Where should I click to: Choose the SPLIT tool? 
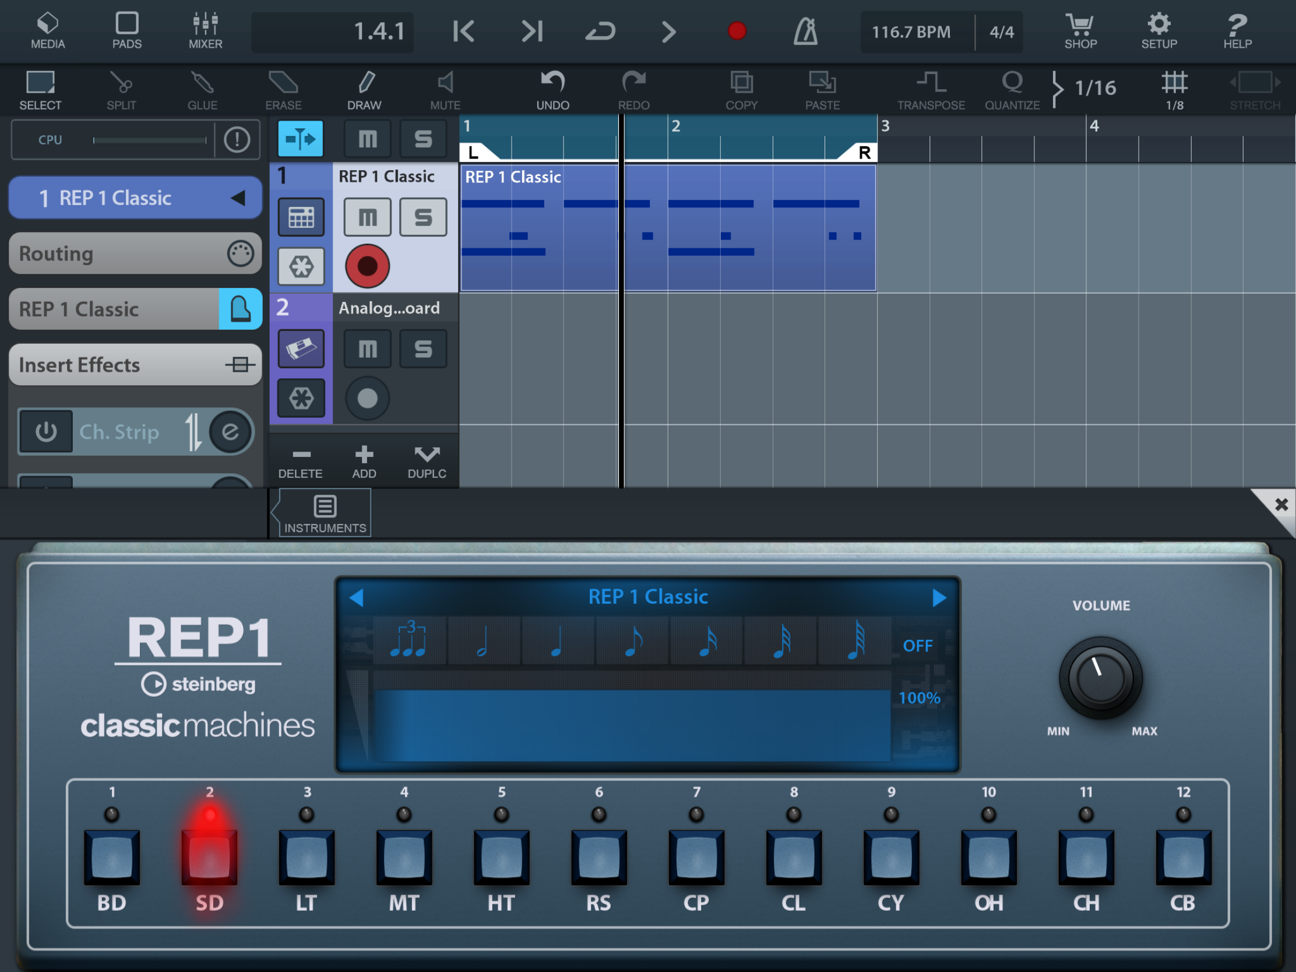coord(121,90)
